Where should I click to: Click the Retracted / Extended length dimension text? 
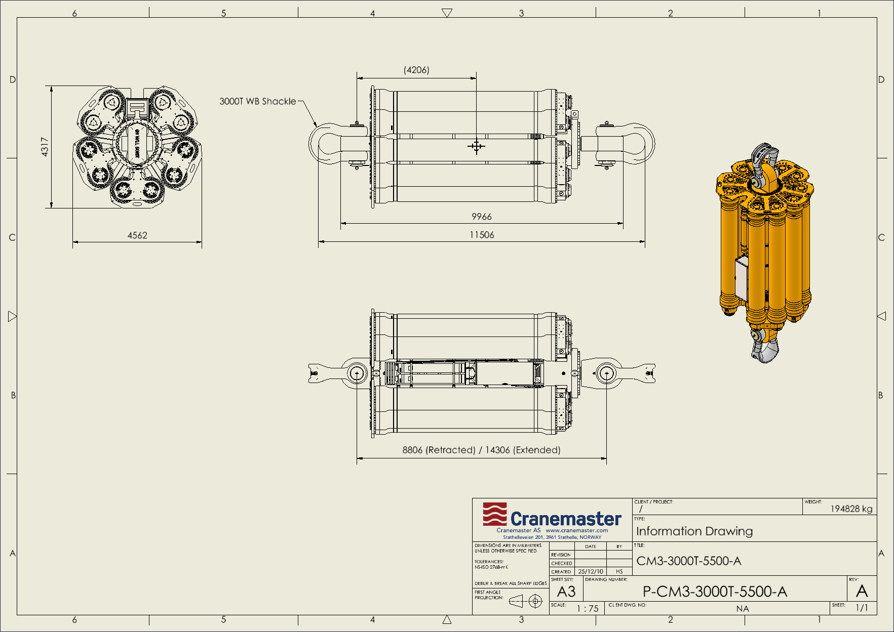(x=481, y=450)
